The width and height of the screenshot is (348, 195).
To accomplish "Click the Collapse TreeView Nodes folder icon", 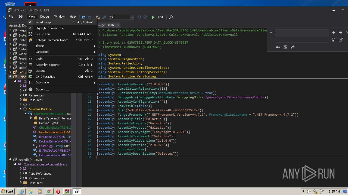I will point(30,40).
